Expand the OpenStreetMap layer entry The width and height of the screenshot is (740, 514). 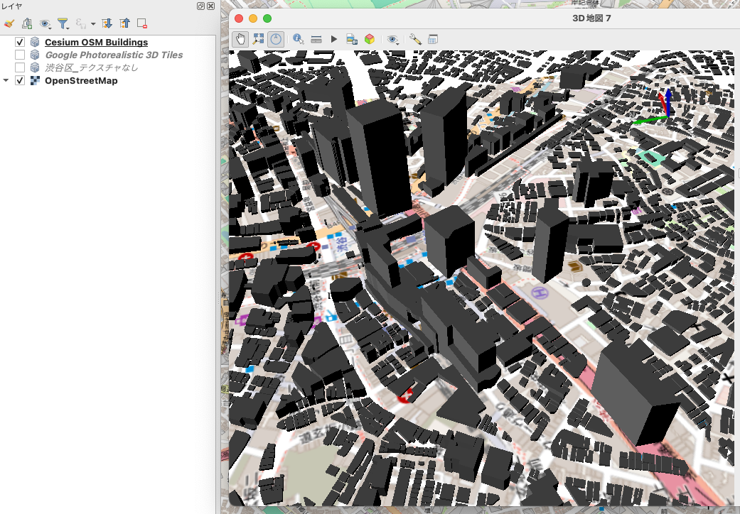tap(7, 80)
